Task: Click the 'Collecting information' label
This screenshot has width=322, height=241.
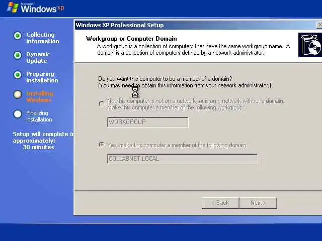Action: [x=42, y=38]
